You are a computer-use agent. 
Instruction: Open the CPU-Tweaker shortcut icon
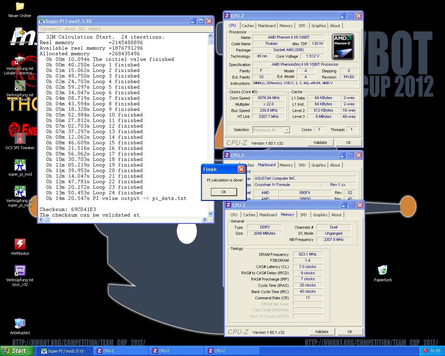[20, 86]
